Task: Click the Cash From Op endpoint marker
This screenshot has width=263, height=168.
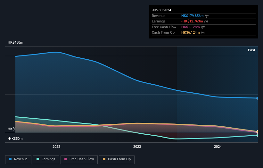Action: point(258,131)
